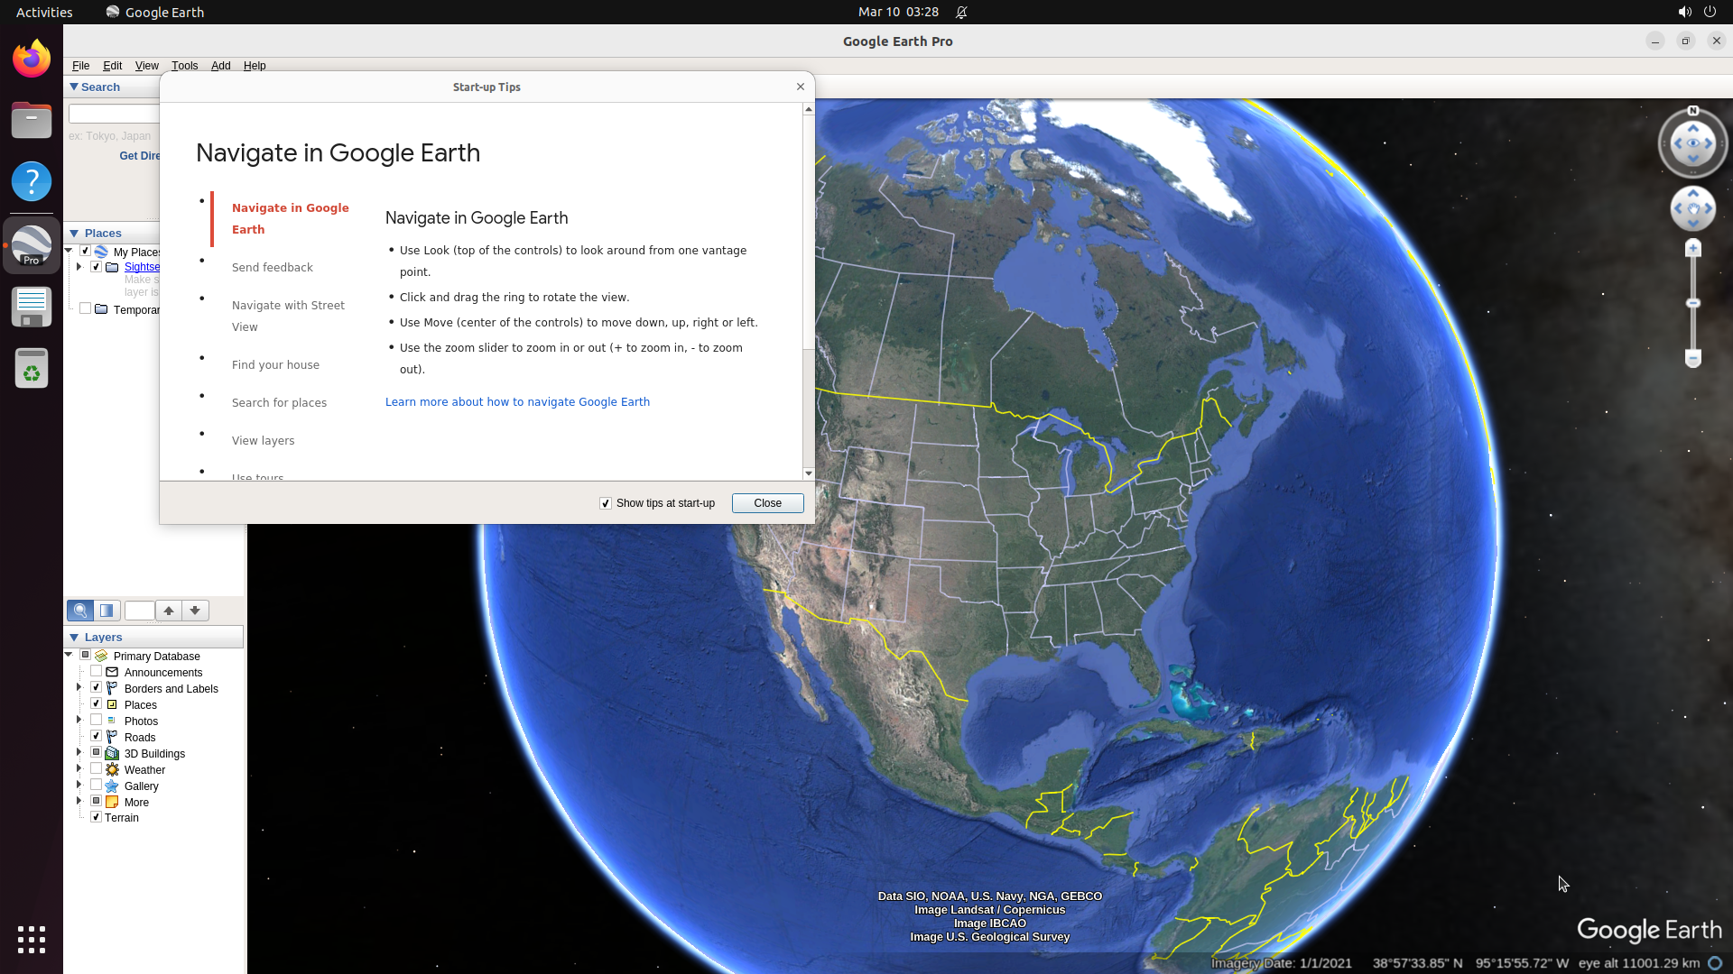
Task: Click the Gallery star icon
Action: tap(112, 786)
